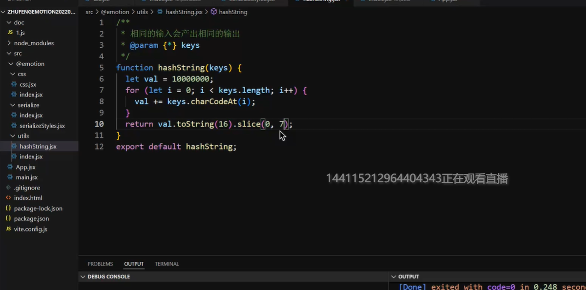
Task: Click the utils breadcrumb segment
Action: pyautogui.click(x=142, y=12)
